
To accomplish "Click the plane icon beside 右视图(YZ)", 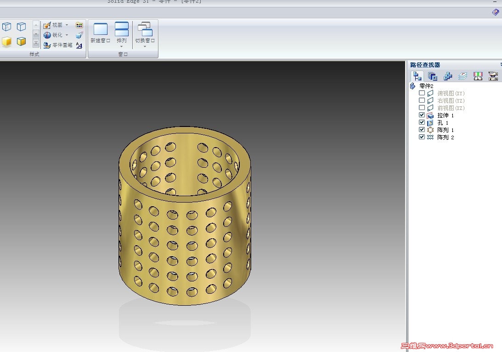I will pyautogui.click(x=430, y=101).
